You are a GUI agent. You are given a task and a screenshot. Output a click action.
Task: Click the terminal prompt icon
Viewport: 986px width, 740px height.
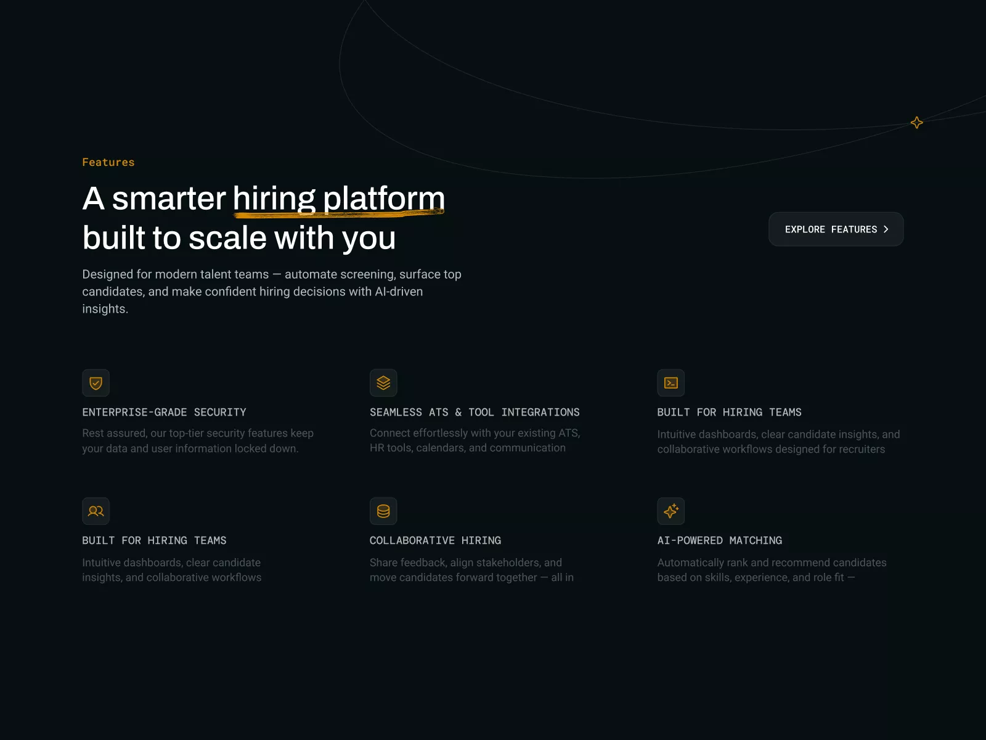(670, 383)
